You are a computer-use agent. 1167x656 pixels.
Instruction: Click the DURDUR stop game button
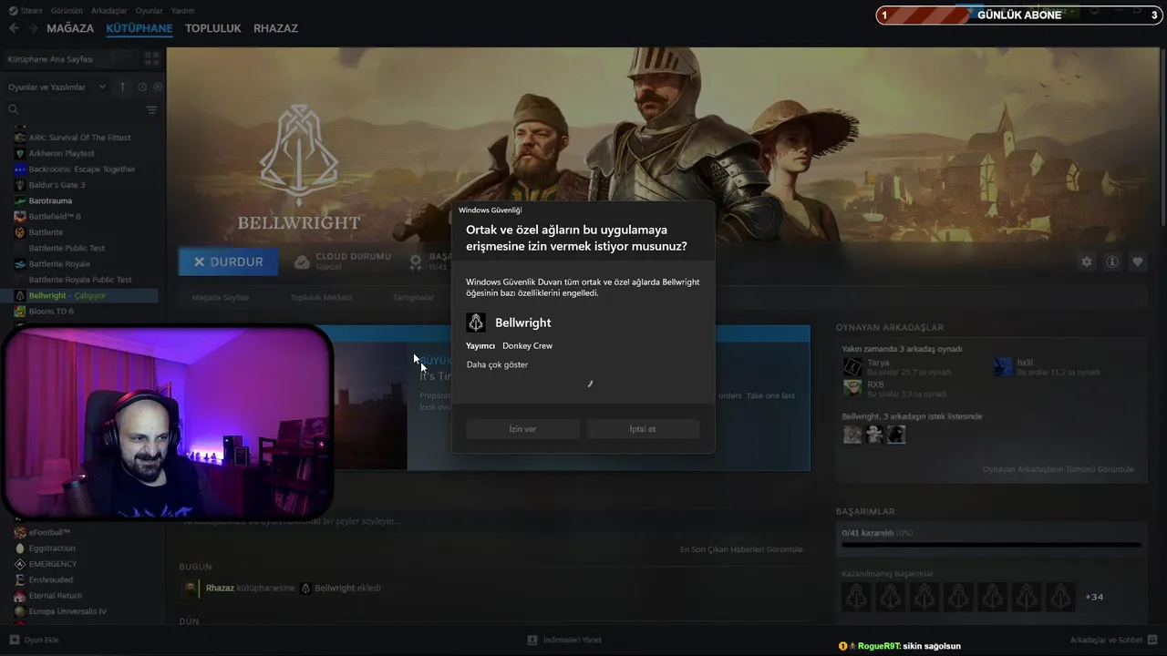tap(228, 261)
